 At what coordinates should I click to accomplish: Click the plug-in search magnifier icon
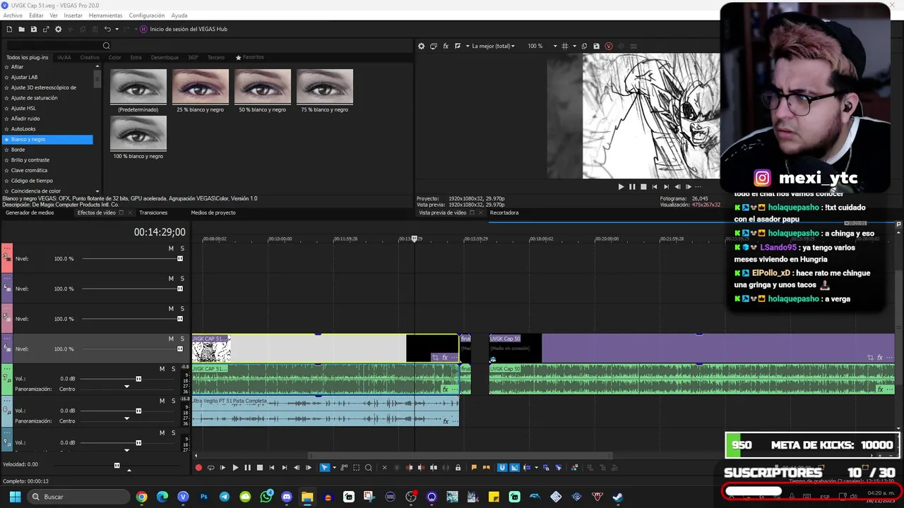point(107,46)
